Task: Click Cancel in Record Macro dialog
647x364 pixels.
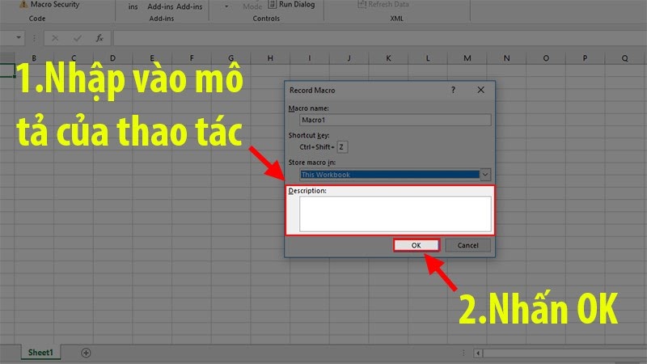Action: (467, 245)
